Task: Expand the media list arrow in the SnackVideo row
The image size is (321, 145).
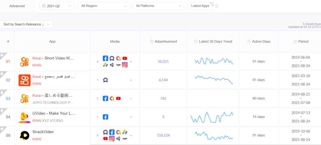Action: [131, 136]
